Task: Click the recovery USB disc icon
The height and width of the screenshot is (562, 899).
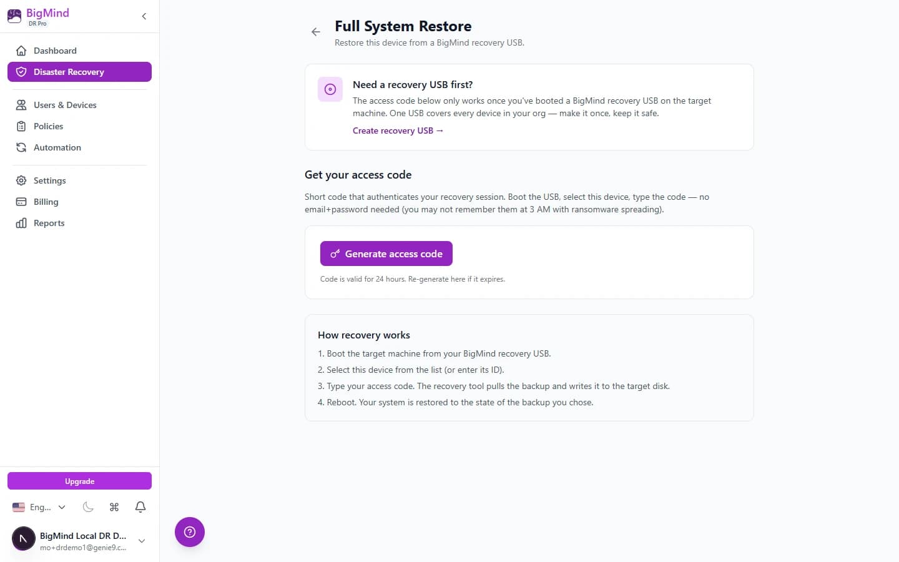Action: [330, 89]
